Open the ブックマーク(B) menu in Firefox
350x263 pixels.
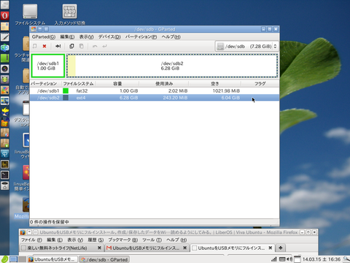click(x=123, y=240)
